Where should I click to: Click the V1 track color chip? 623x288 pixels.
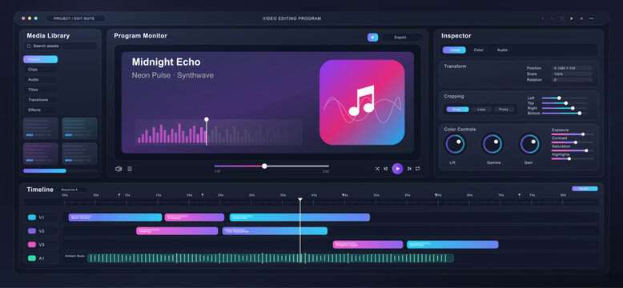[32, 218]
